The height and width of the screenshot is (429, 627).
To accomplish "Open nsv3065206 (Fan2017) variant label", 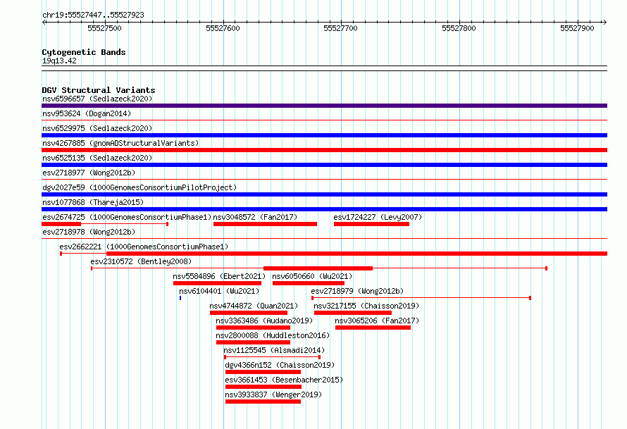I will tap(377, 321).
